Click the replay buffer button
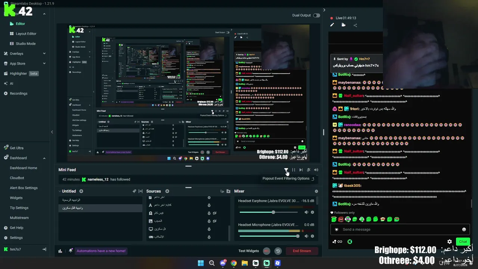478x269 pixels. click(278, 251)
